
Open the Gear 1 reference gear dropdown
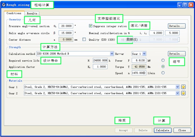click(x=144, y=54)
